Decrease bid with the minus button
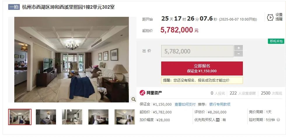The image size is (286, 139). click(238, 54)
